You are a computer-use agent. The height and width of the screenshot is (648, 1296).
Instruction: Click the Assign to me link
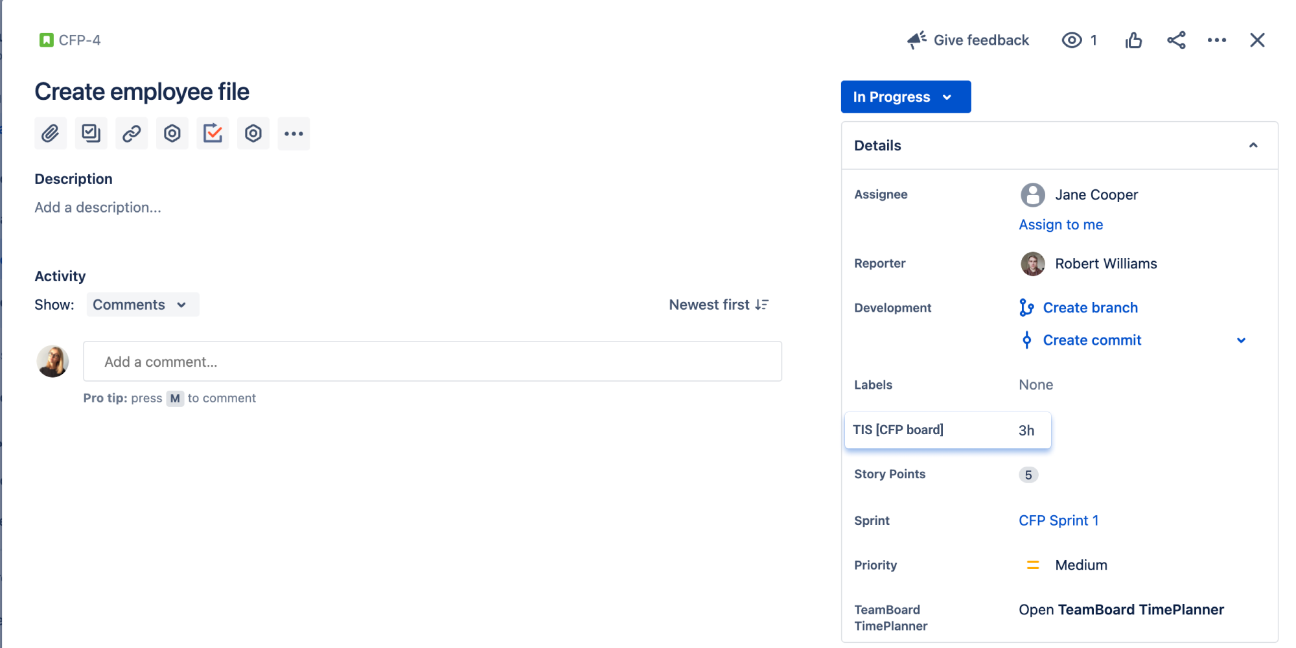point(1061,224)
